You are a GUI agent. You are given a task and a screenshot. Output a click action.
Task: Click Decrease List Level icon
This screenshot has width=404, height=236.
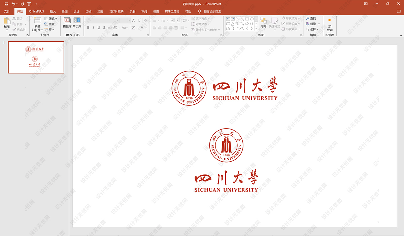(173, 21)
